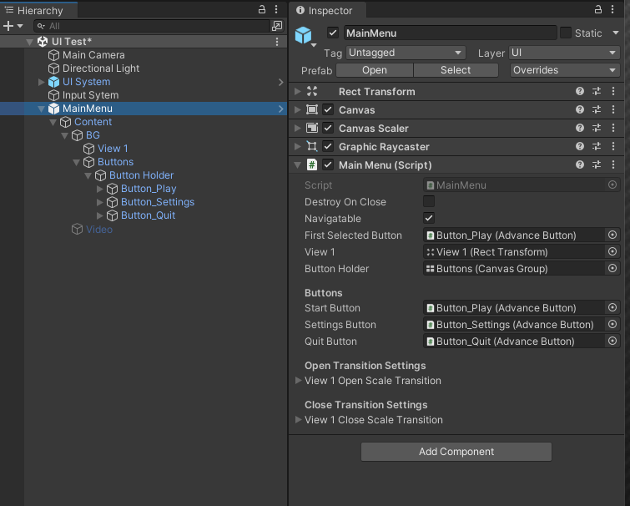Toggle the Static checkbox
Screen dimensions: 630x506
coord(566,33)
